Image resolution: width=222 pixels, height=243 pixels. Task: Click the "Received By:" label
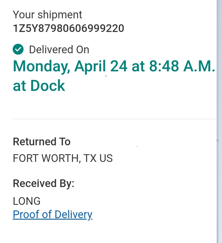tap(43, 184)
